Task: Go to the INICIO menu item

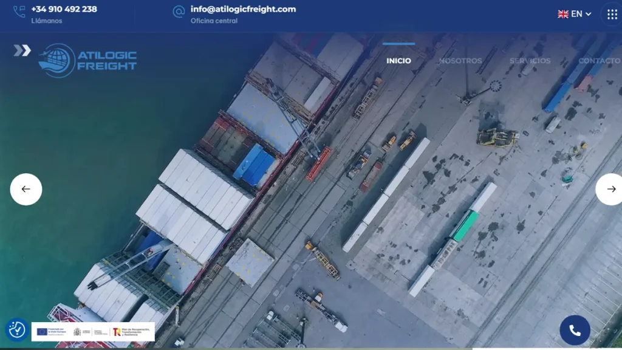Action: coord(398,61)
